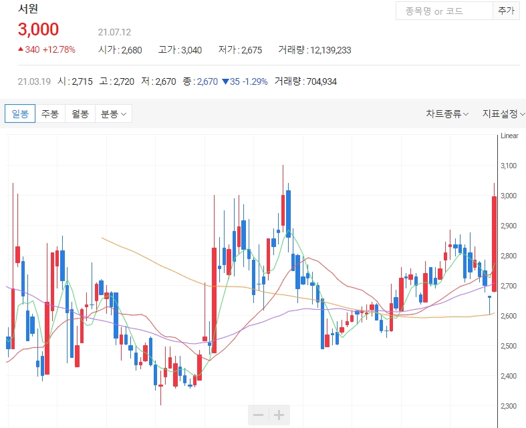
Task: Click the hovered date 21.03.19
Action: click(34, 81)
